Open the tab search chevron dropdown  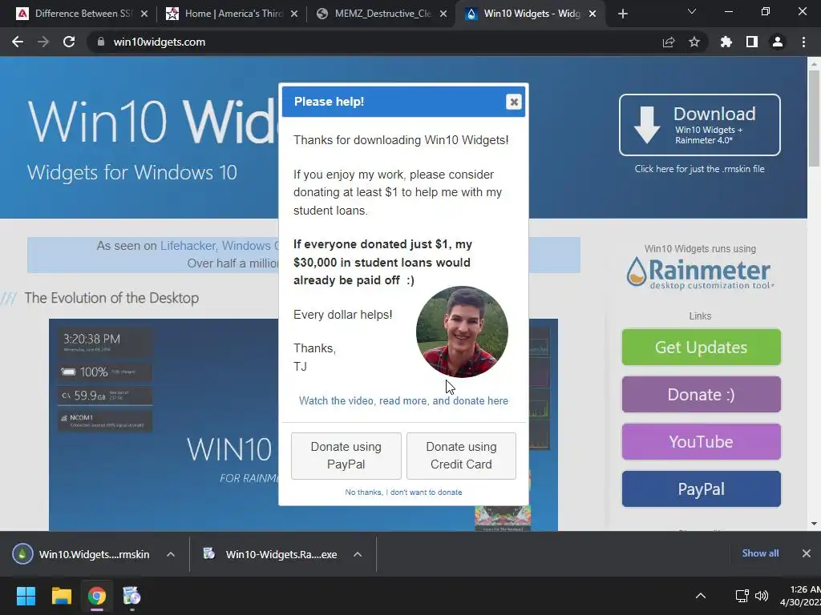click(x=692, y=11)
